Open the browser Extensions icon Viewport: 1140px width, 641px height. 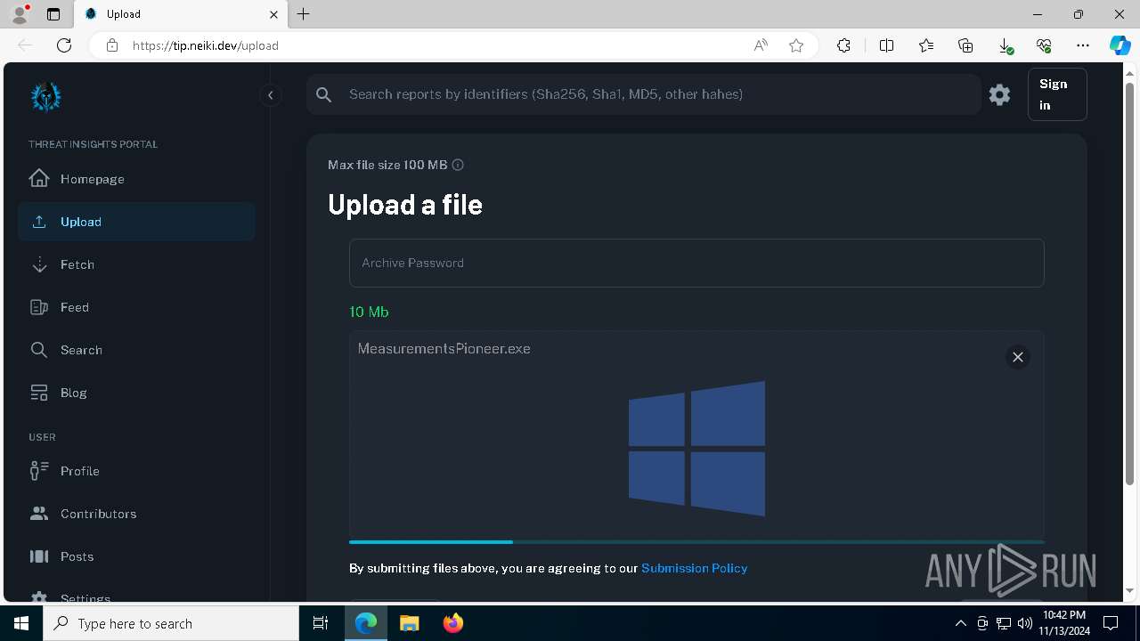coord(843,45)
